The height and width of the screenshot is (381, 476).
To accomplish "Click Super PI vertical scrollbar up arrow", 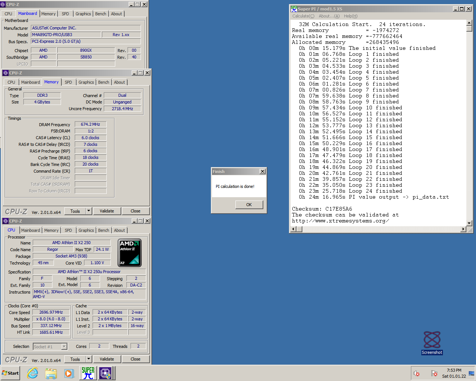I will pos(469,23).
